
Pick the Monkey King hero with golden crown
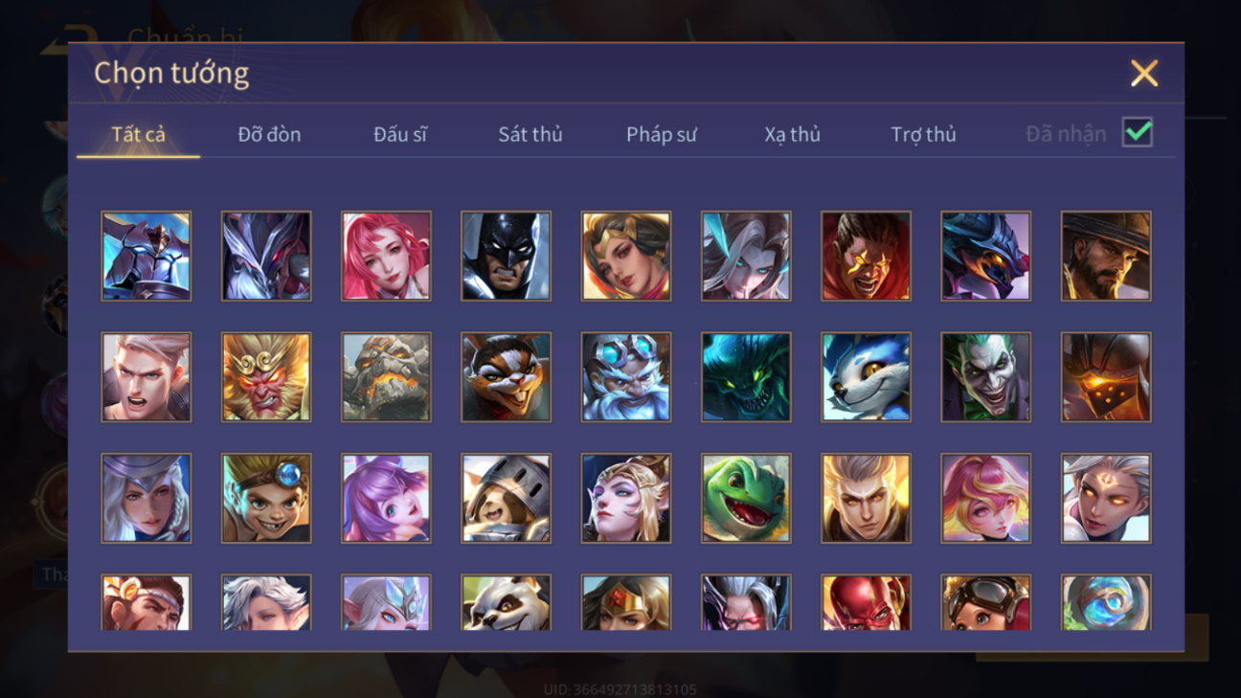click(266, 377)
